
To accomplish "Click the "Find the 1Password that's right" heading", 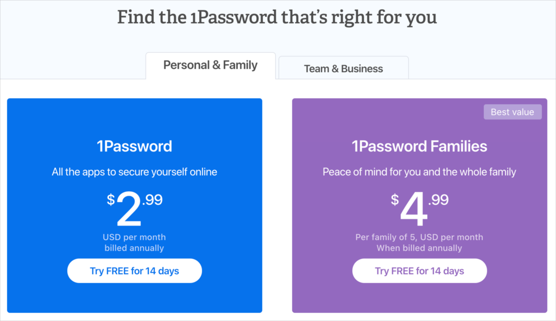I will [x=277, y=17].
